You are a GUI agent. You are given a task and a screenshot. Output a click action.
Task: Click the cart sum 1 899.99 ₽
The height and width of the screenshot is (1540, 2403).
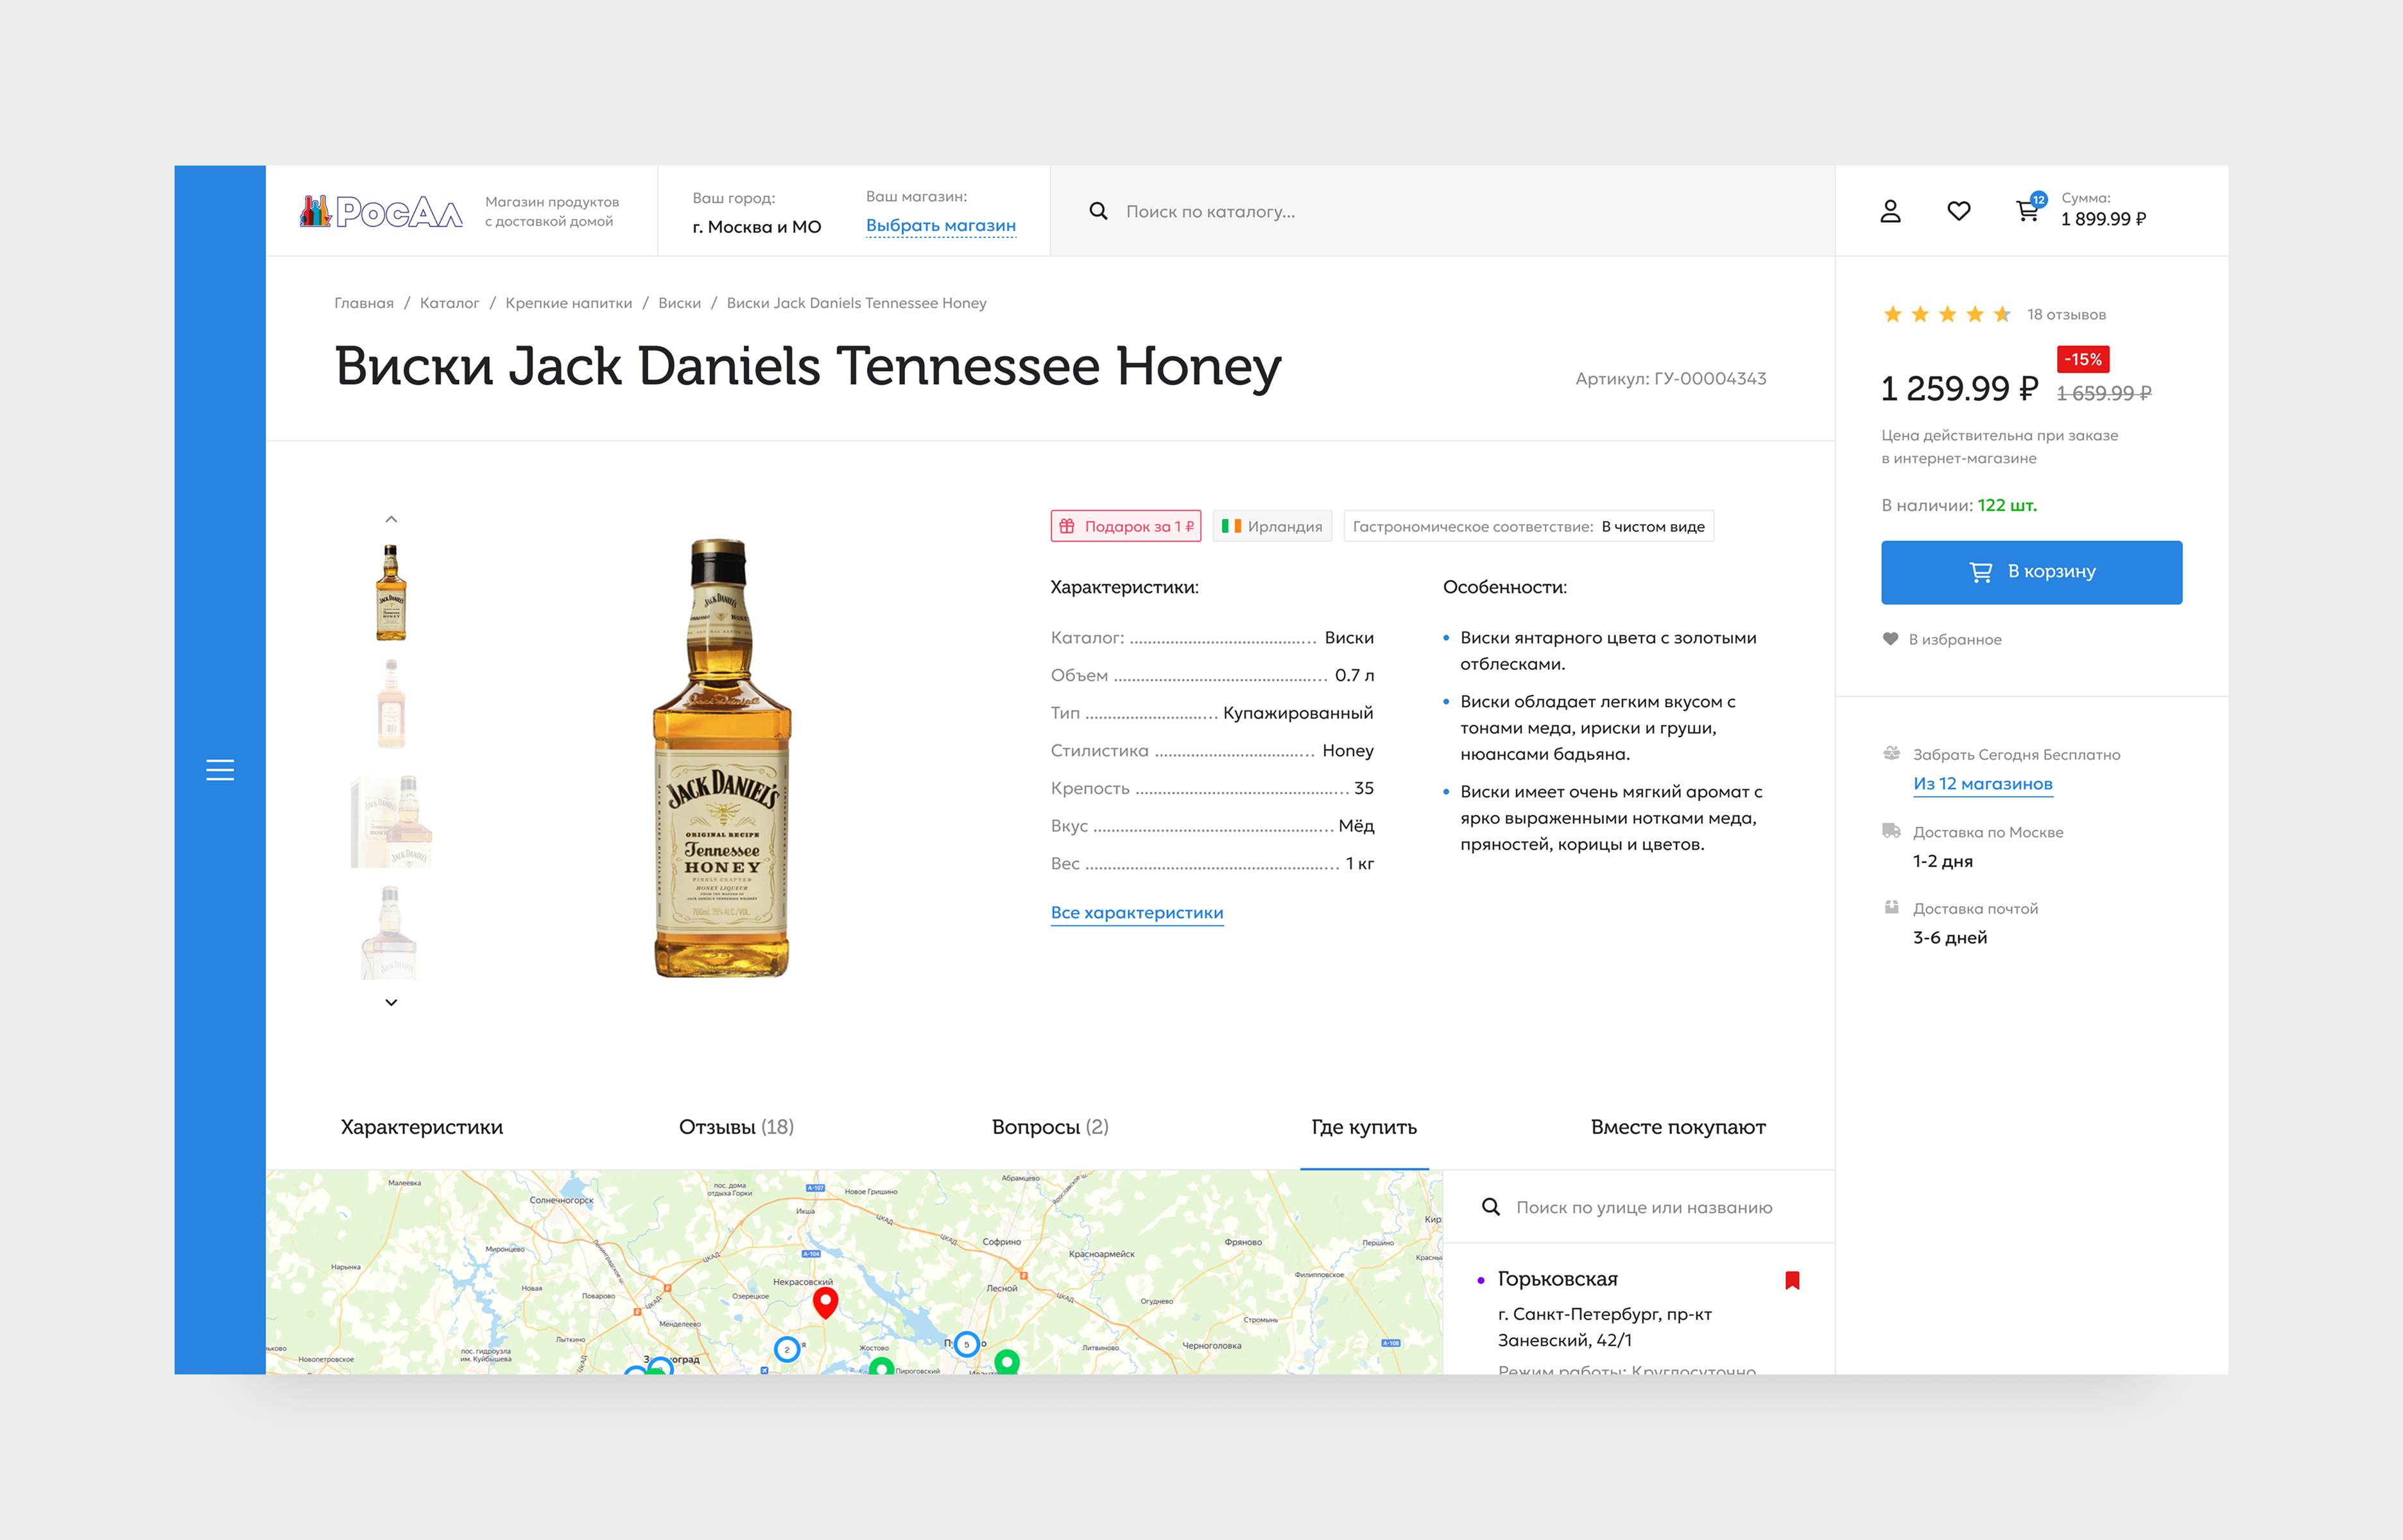[2103, 219]
